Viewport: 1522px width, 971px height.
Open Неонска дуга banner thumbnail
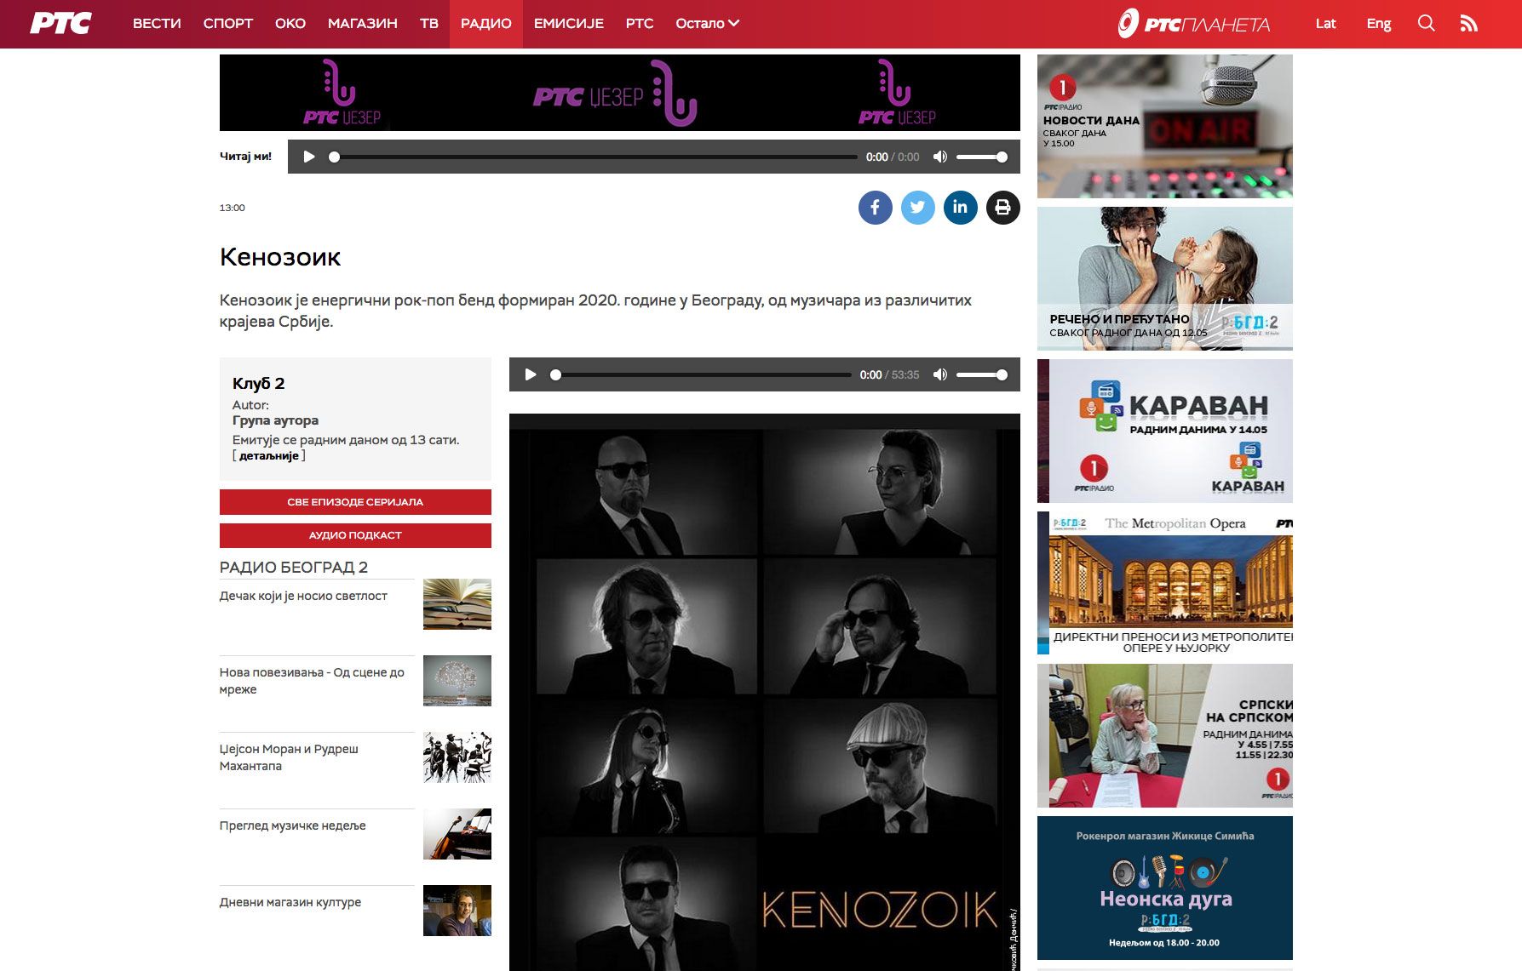point(1164,888)
